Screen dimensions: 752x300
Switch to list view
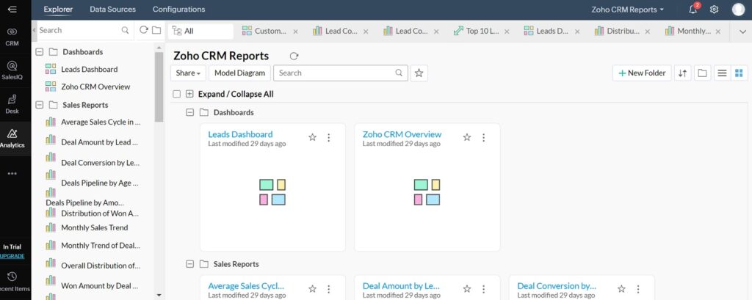[x=722, y=73]
